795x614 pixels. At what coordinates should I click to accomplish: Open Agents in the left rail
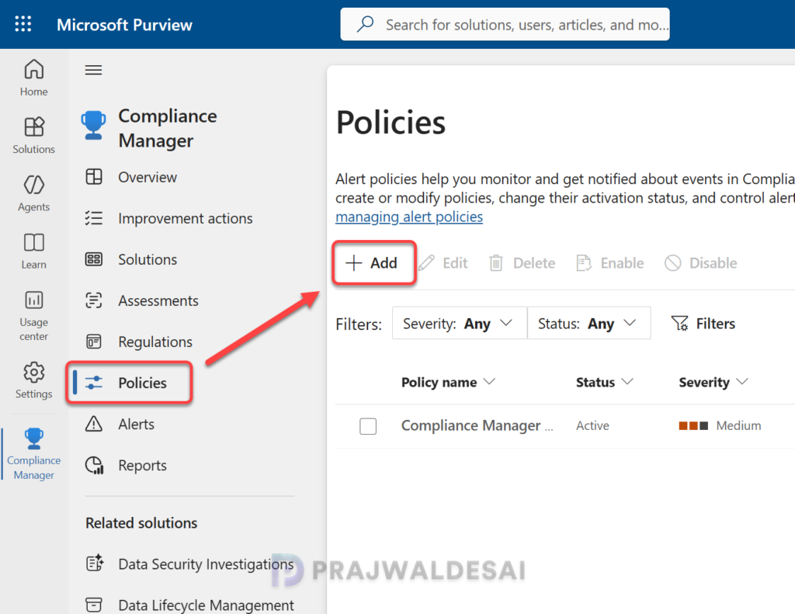click(34, 193)
